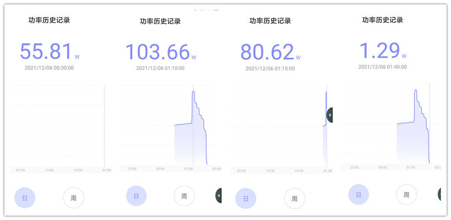Viewport: 451px width, 220px height.
Task: Tap the 103.66 W power value
Action: [158, 52]
